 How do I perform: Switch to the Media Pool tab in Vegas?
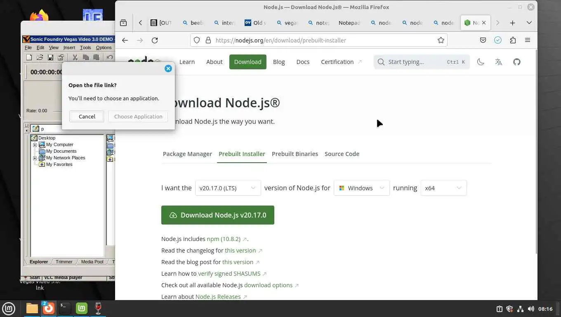click(x=92, y=262)
